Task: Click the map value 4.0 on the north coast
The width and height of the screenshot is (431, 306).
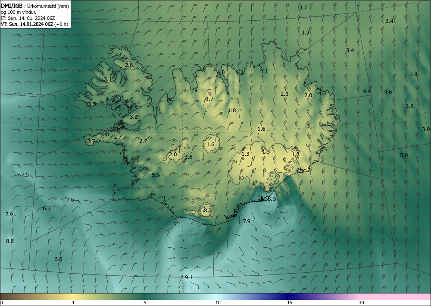Action: coord(221,73)
